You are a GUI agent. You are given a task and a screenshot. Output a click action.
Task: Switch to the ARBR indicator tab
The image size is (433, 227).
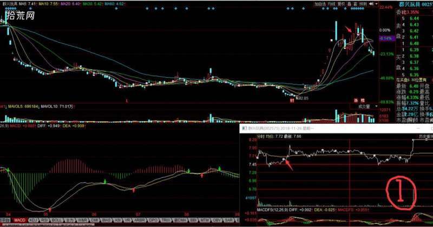coord(140,220)
